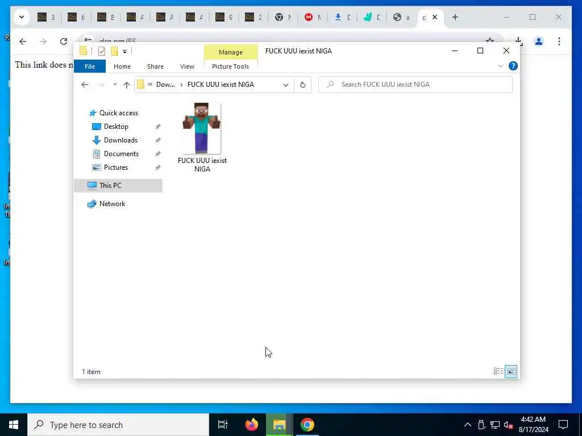Click network tray icon
This screenshot has width=582, height=436.
tap(495, 425)
